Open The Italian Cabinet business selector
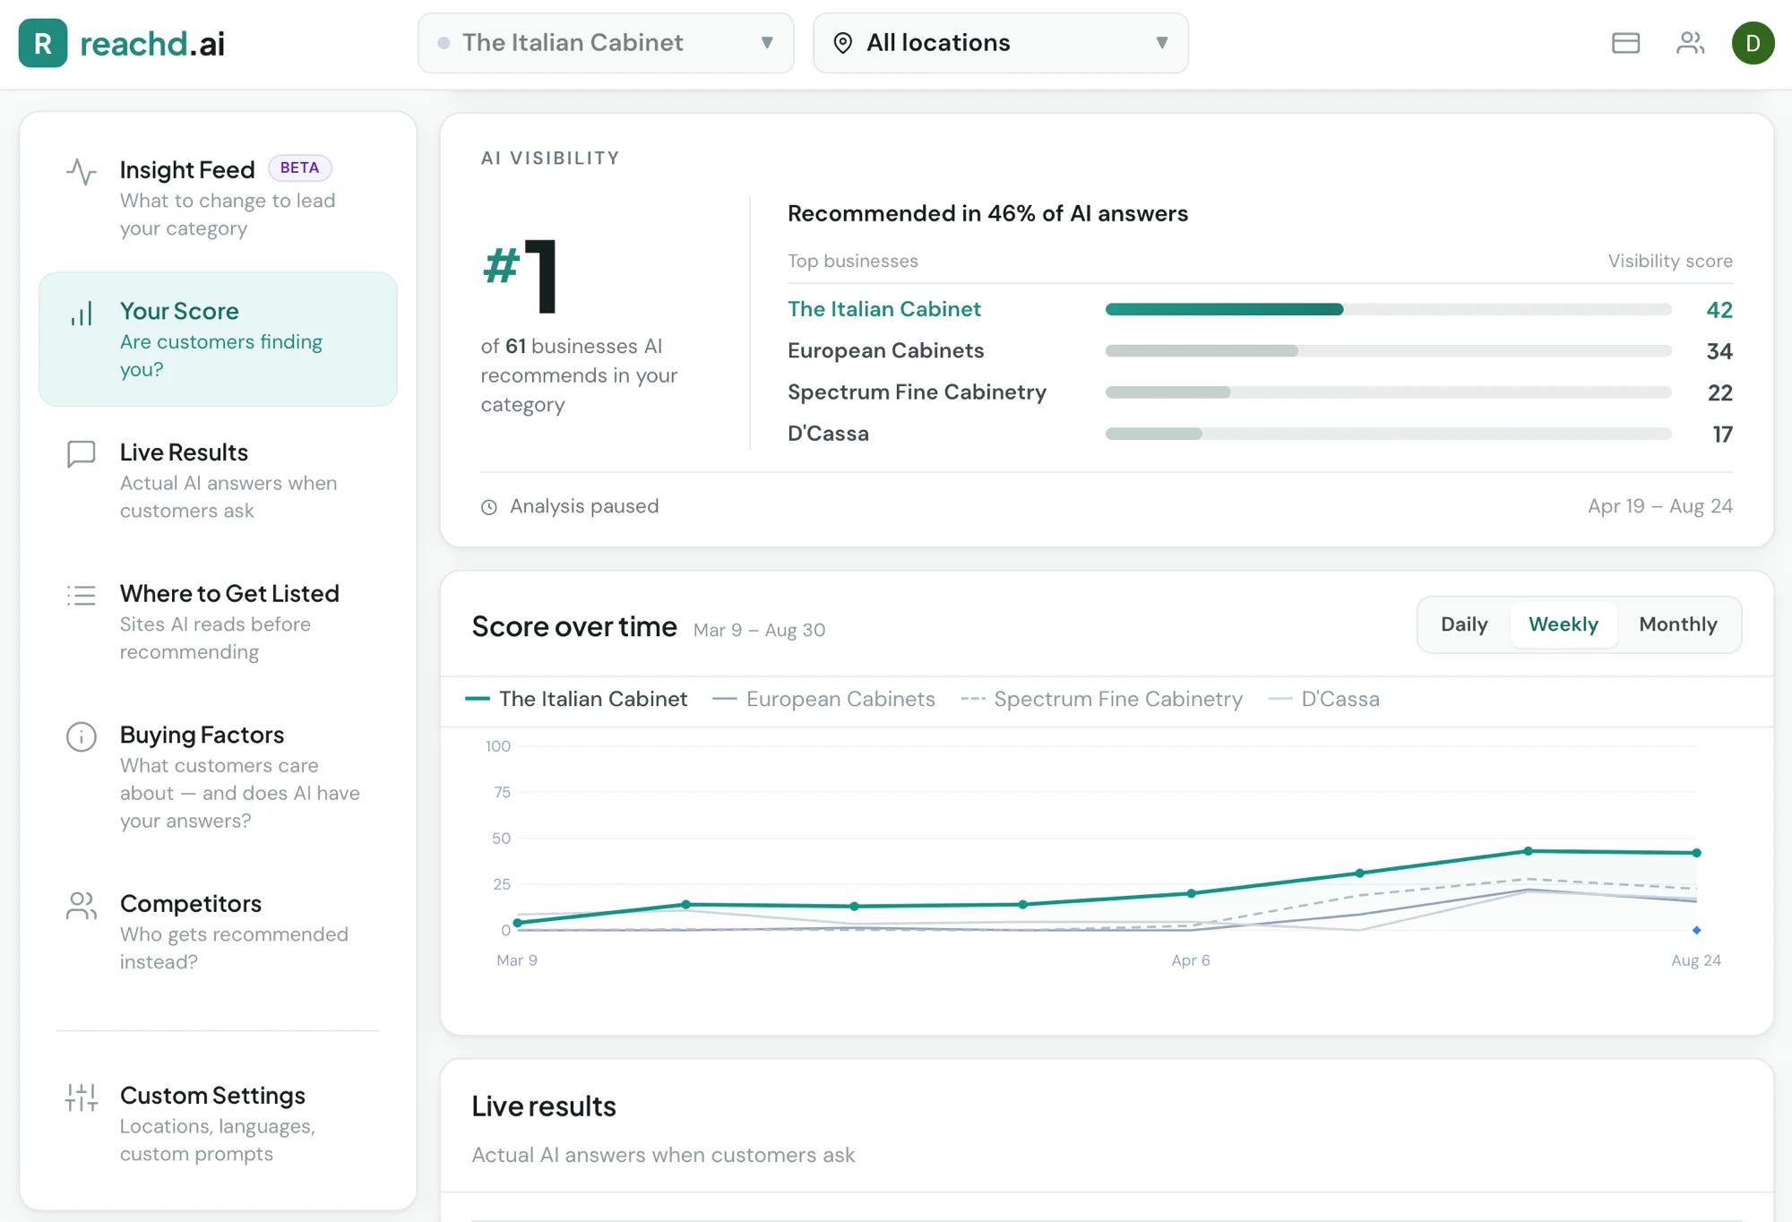The height and width of the screenshot is (1222, 1792). coord(606,43)
